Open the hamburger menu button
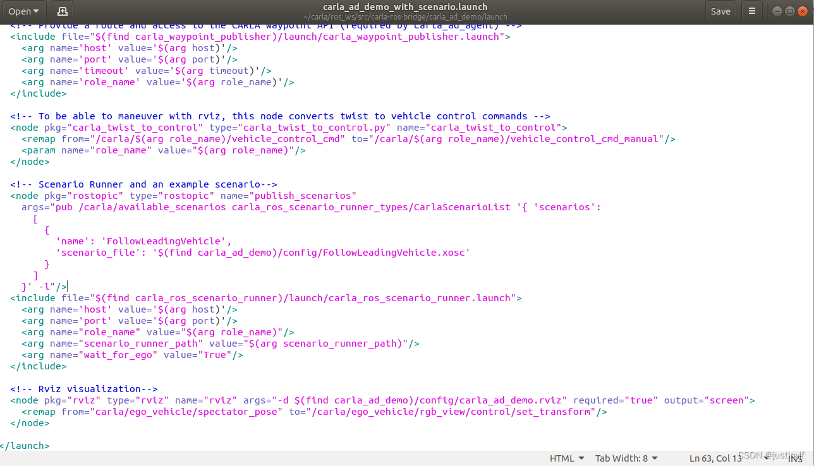 click(752, 11)
